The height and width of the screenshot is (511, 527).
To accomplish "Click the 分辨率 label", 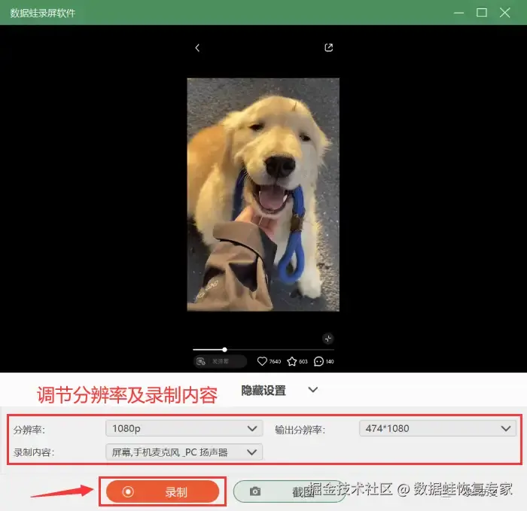I will point(29,430).
